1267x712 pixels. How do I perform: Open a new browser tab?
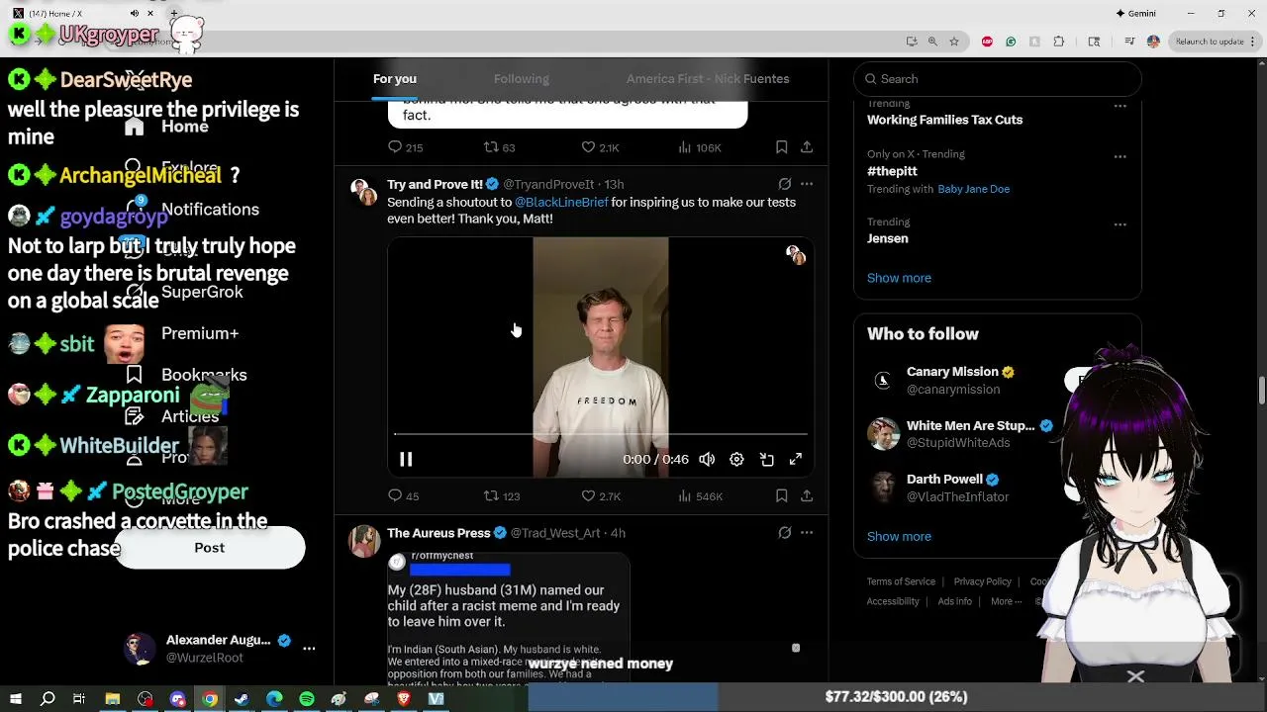(174, 13)
